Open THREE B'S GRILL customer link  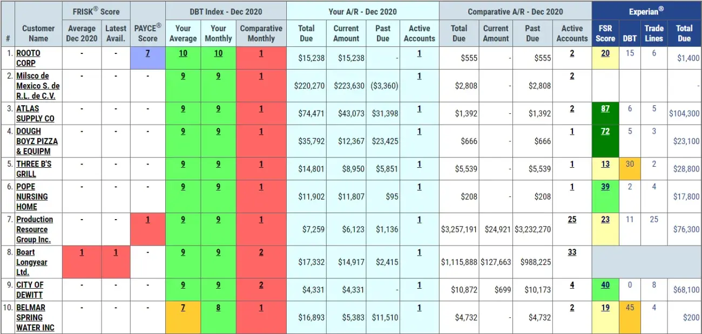click(33, 168)
